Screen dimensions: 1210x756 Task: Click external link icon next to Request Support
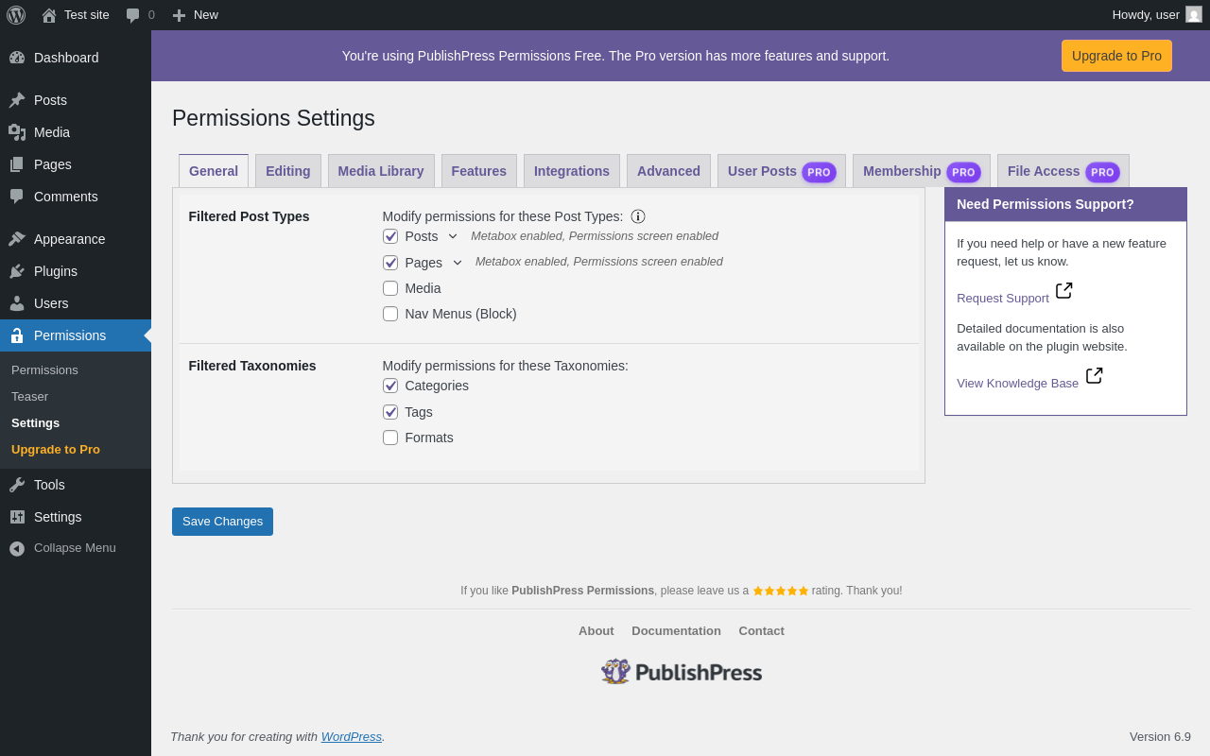coord(1064,290)
